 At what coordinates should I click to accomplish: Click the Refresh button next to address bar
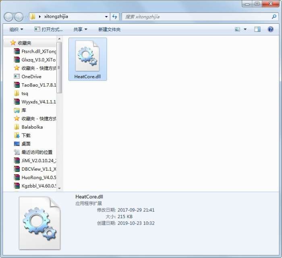(114, 17)
